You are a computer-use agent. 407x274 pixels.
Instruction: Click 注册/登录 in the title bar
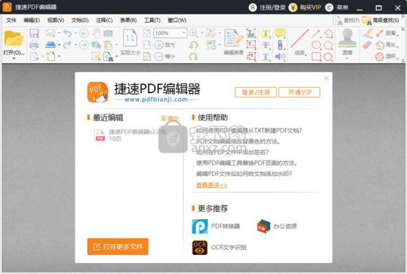267,8
